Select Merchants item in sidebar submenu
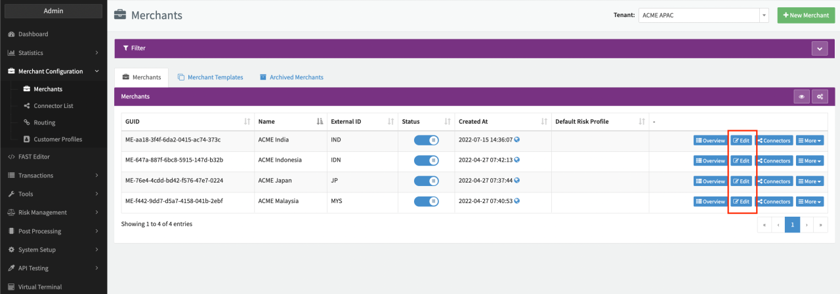This screenshot has width=840, height=294. 48,89
